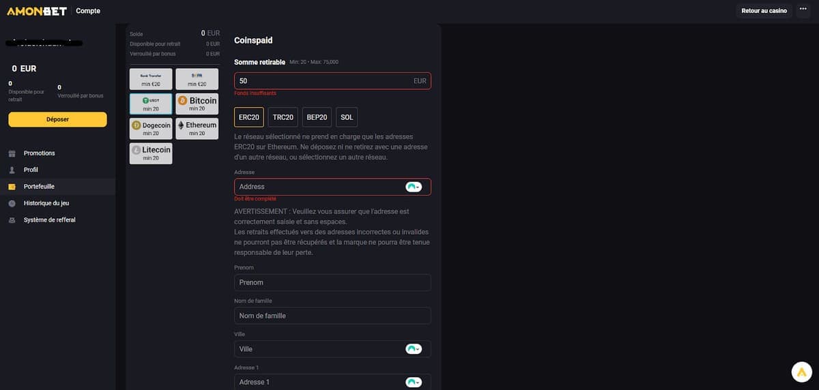Screen dimensions: 819x390
Task: Select the ERC20 network
Action: [248, 117]
